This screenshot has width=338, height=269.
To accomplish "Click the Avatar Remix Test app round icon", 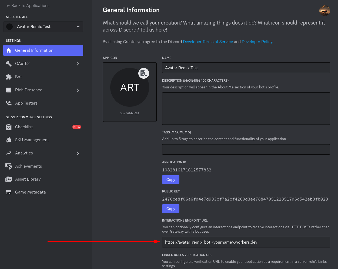I will tap(9, 27).
